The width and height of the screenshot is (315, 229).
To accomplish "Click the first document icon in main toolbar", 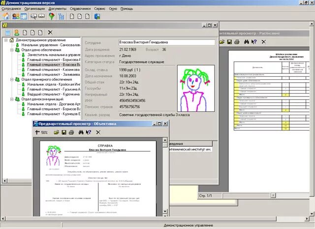I will point(72,16).
